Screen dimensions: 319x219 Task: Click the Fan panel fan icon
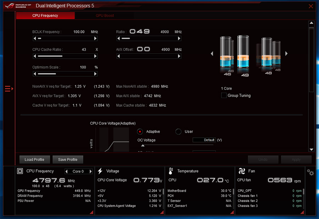(x=242, y=171)
